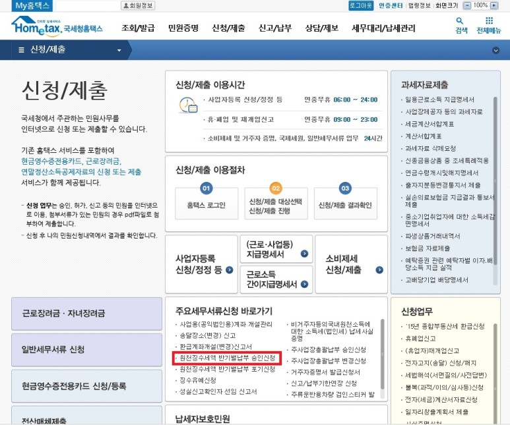Open 환급계좌개설(변경)신고서 link
The width and height of the screenshot is (510, 425).
216,347
